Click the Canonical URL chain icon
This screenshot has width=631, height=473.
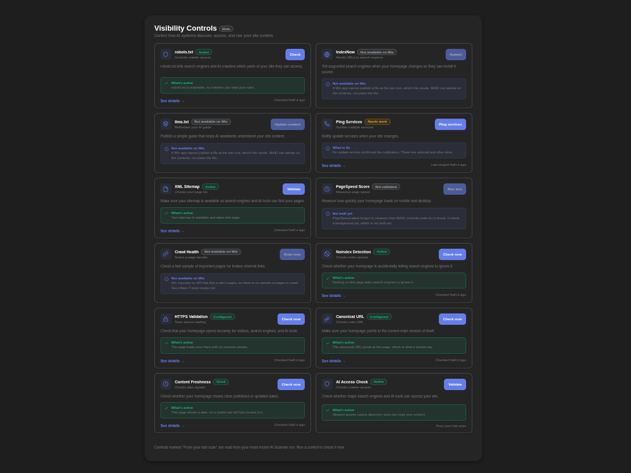327,319
